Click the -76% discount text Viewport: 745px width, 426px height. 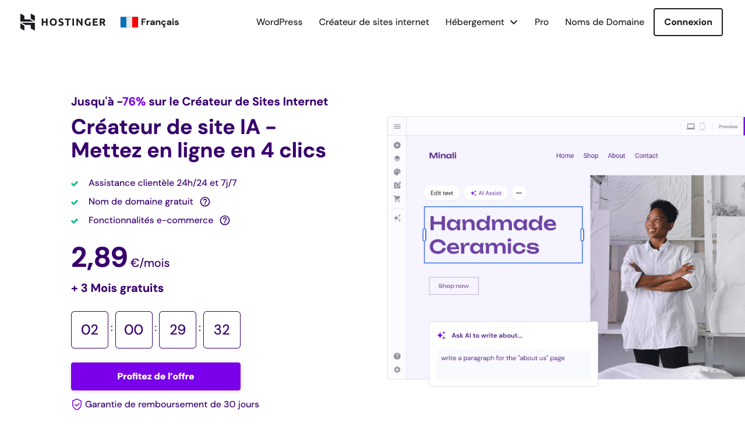(x=131, y=101)
